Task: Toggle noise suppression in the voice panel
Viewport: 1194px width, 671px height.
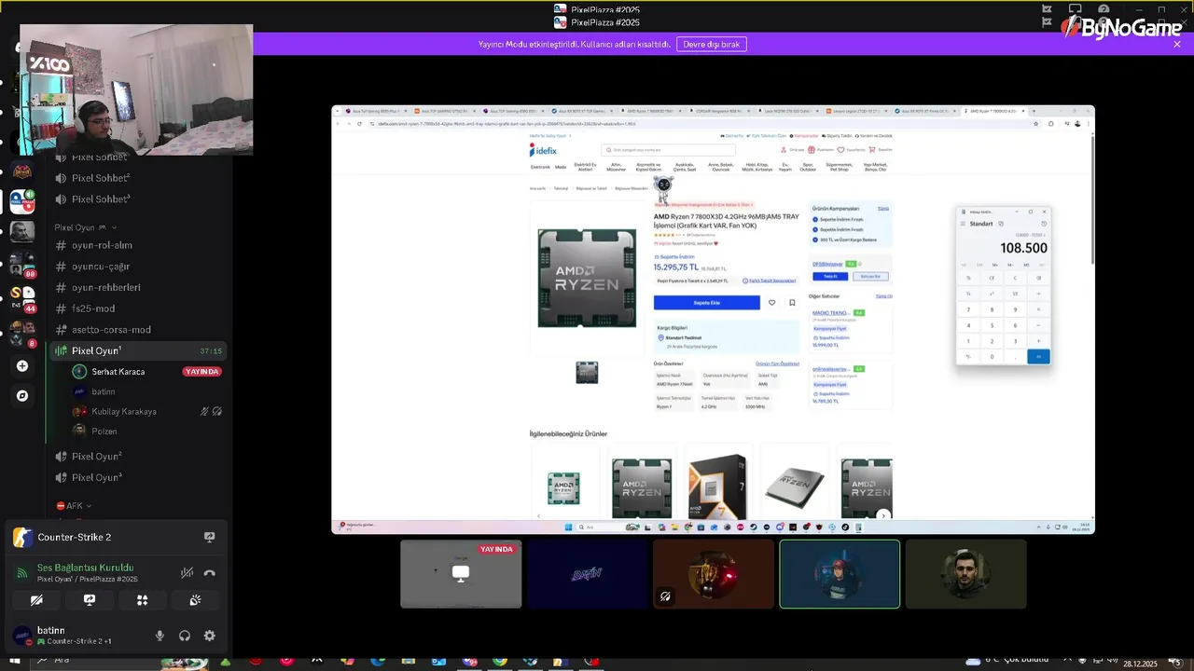Action: (x=187, y=573)
